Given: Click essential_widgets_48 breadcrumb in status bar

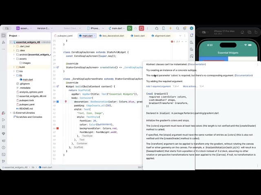Looking at the screenshot, I should click(x=16, y=167).
